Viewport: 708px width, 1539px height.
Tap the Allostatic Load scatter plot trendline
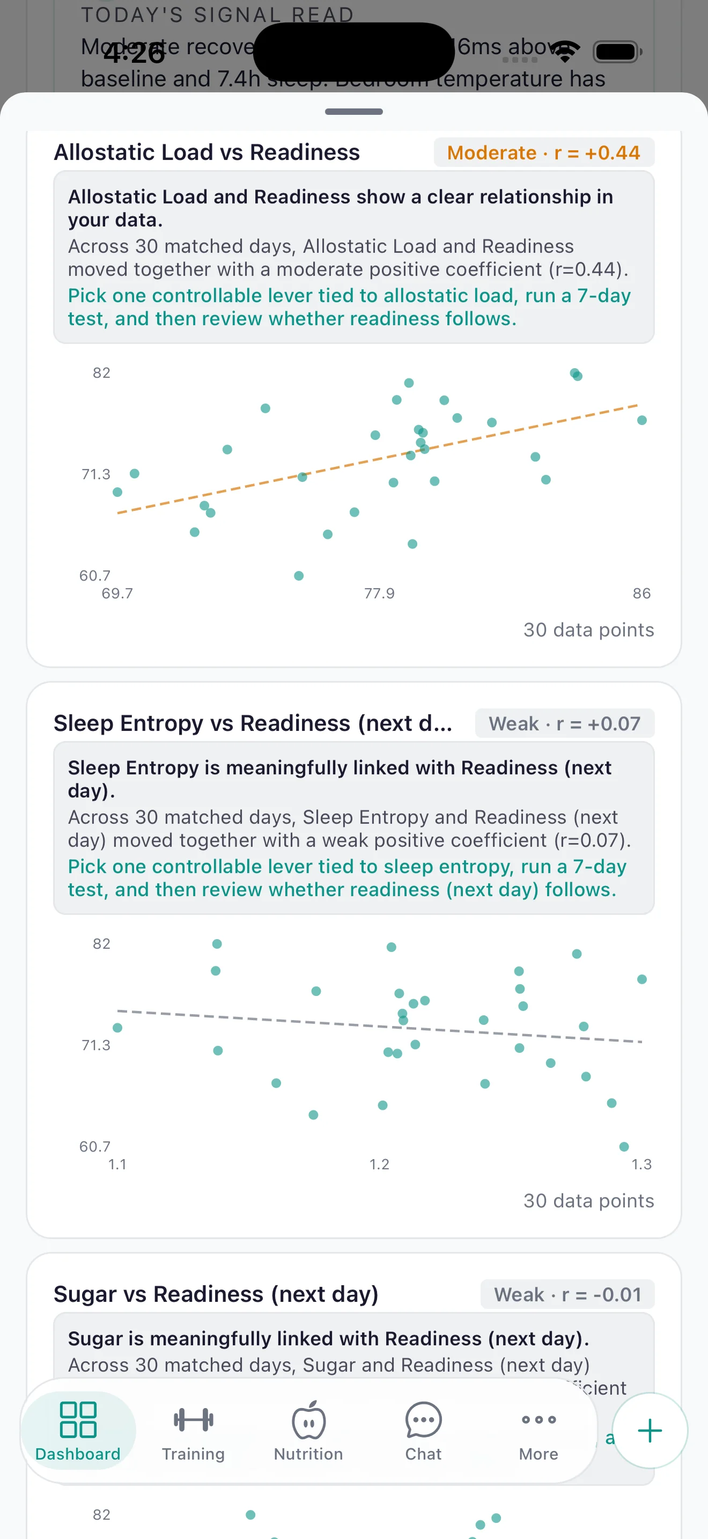tap(378, 459)
